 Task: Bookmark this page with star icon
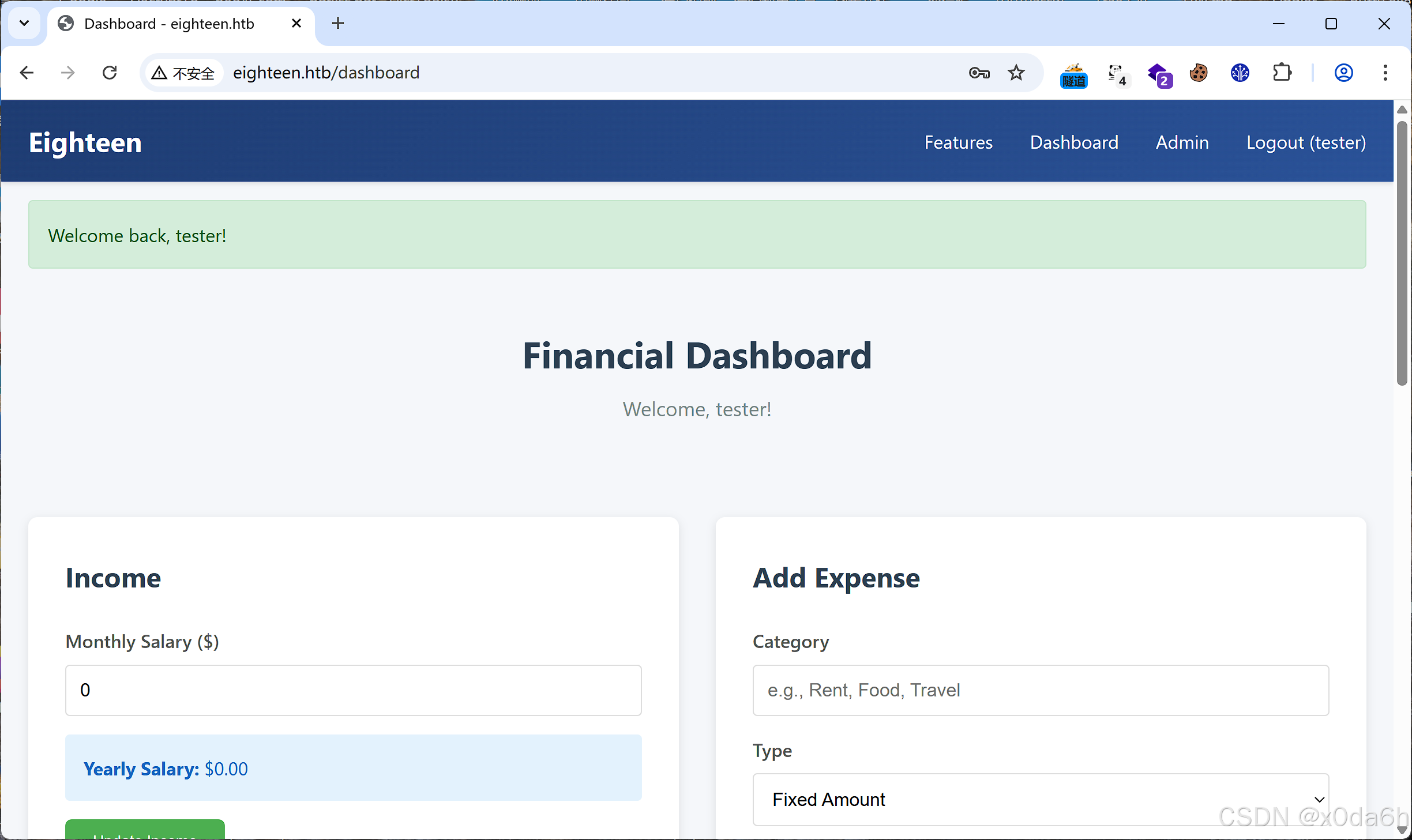[1016, 73]
